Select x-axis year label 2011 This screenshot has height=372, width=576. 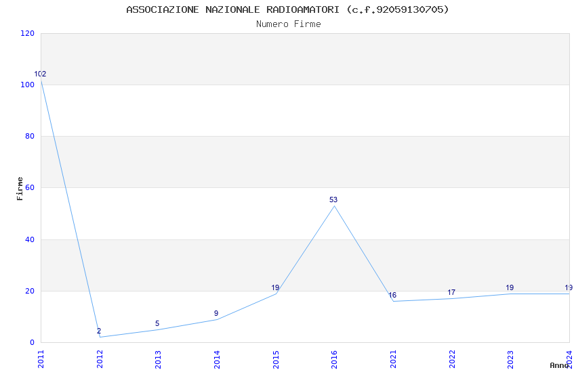point(41,359)
